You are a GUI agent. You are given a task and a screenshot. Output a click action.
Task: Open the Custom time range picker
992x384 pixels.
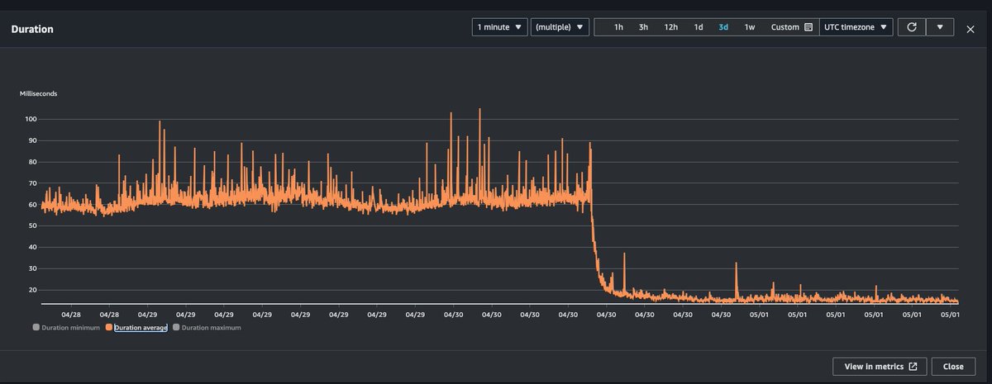(791, 27)
